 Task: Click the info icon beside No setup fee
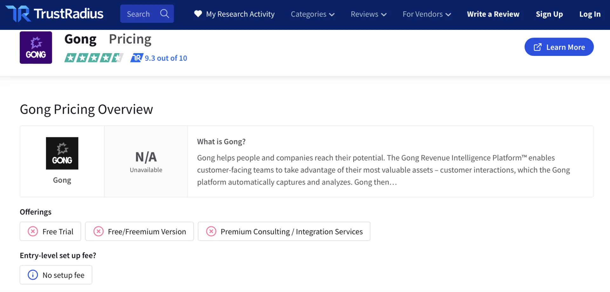(33, 275)
